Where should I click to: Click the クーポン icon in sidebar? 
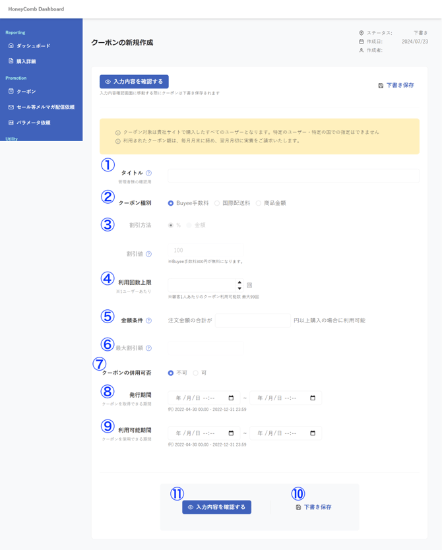click(x=11, y=91)
